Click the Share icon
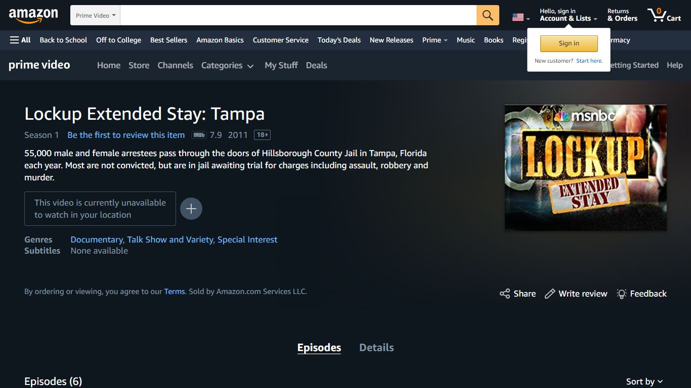The image size is (691, 388). [x=505, y=294]
